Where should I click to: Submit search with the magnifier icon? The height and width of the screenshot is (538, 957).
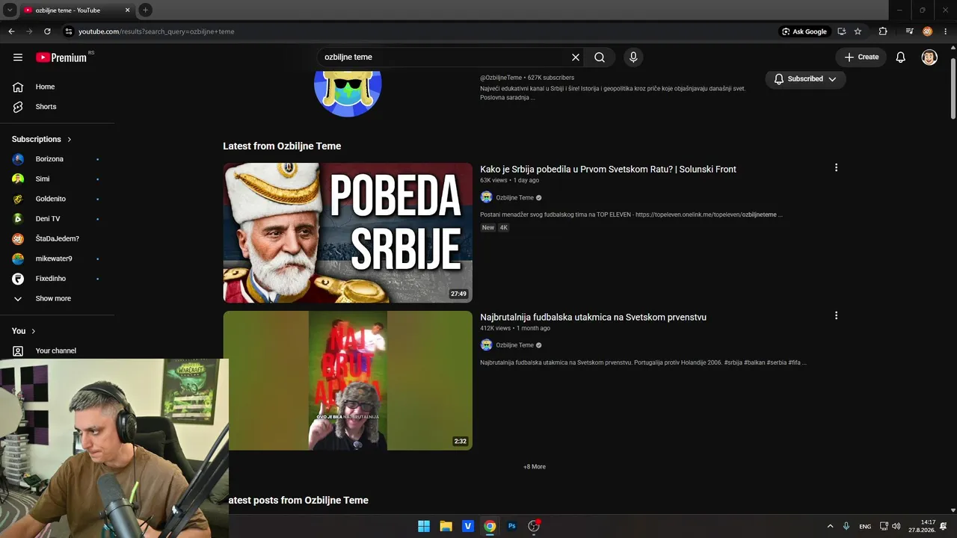[x=600, y=58]
